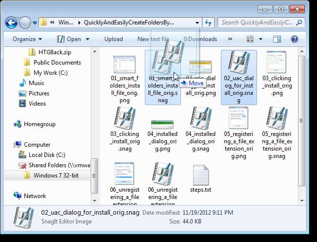The image size is (317, 242).
Task: Expand the Open button dropdown arrow
Action: (87, 39)
